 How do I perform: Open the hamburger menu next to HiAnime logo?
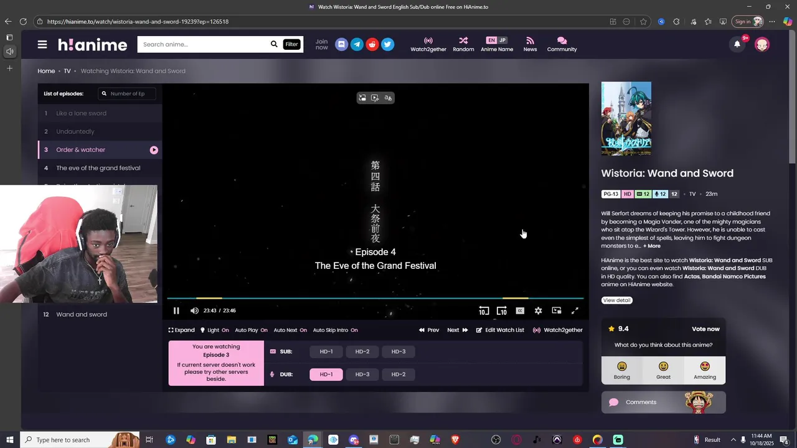tap(42, 44)
